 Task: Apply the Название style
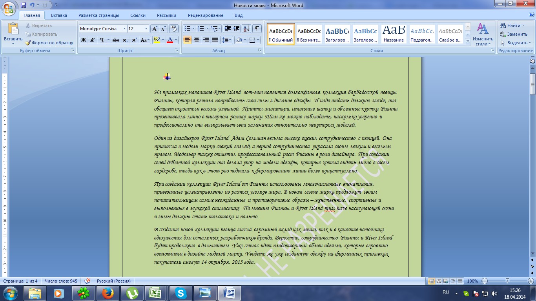point(394,34)
